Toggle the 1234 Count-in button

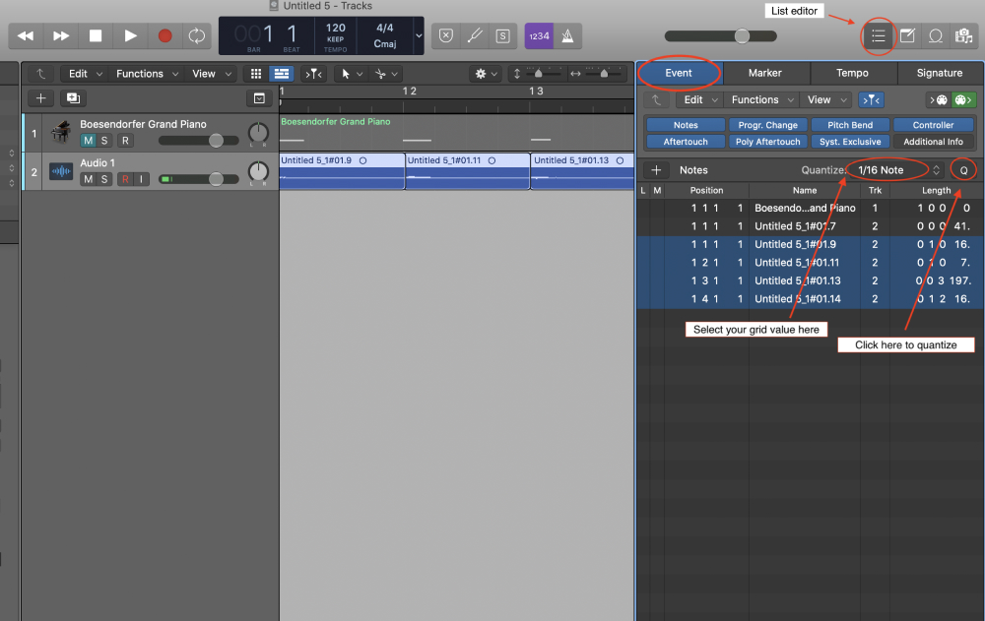[x=539, y=35]
